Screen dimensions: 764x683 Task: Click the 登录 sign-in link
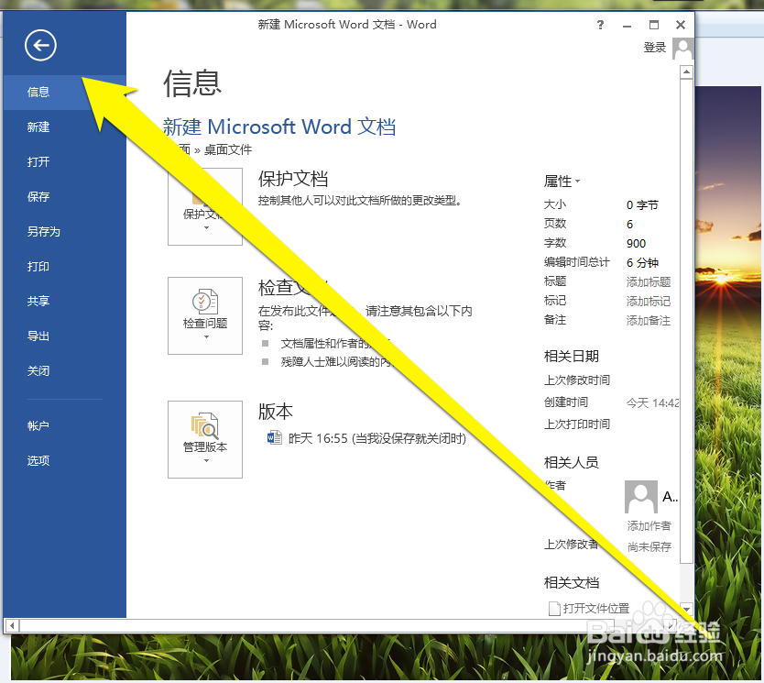click(655, 48)
